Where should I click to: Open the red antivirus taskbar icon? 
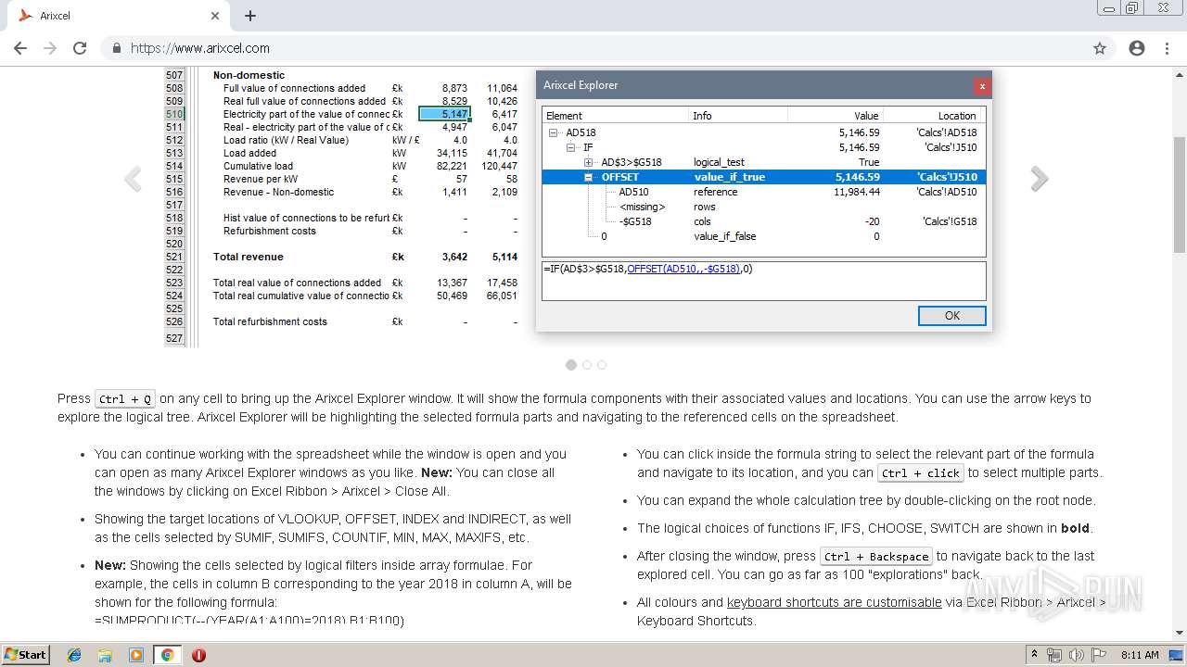coord(198,655)
